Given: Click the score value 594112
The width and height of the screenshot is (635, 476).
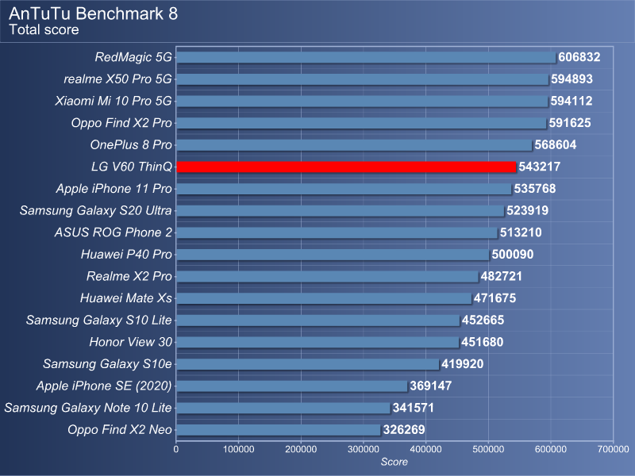Looking at the screenshot, I should pos(571,101).
